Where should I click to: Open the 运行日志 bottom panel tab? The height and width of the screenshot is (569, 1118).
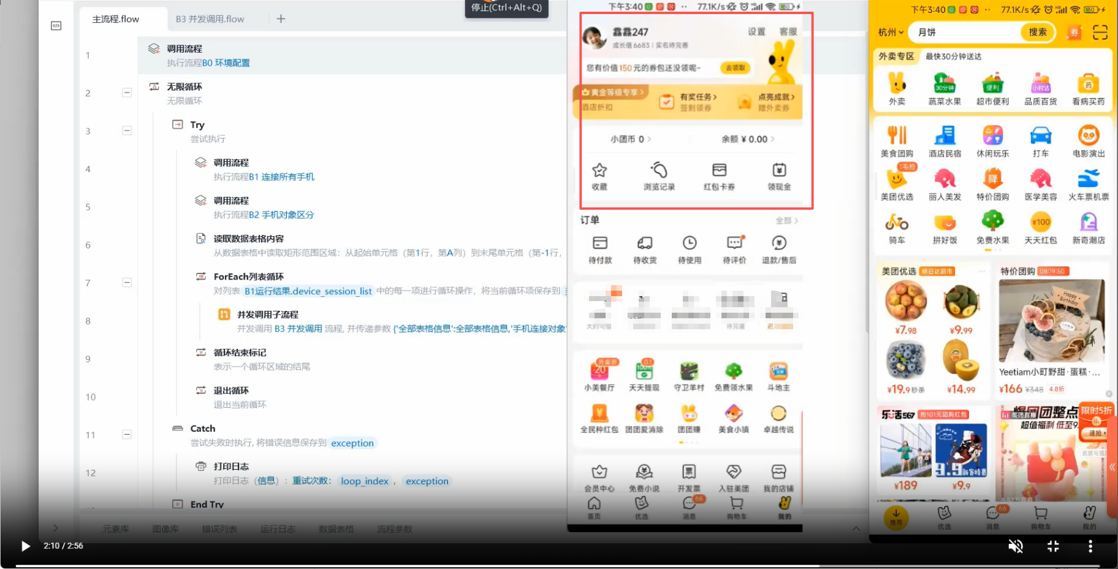pyautogui.click(x=278, y=529)
